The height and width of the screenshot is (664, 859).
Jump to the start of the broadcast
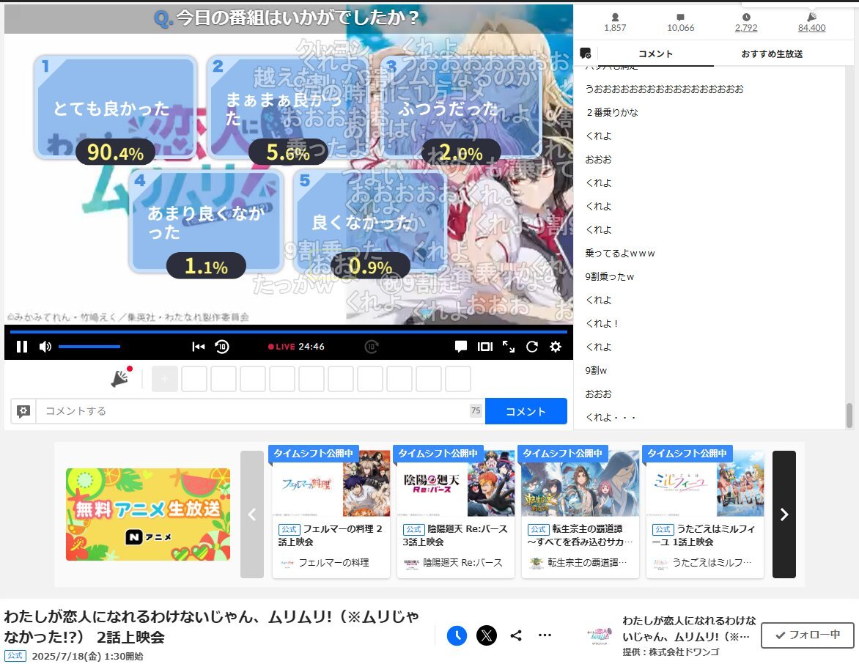coord(199,346)
